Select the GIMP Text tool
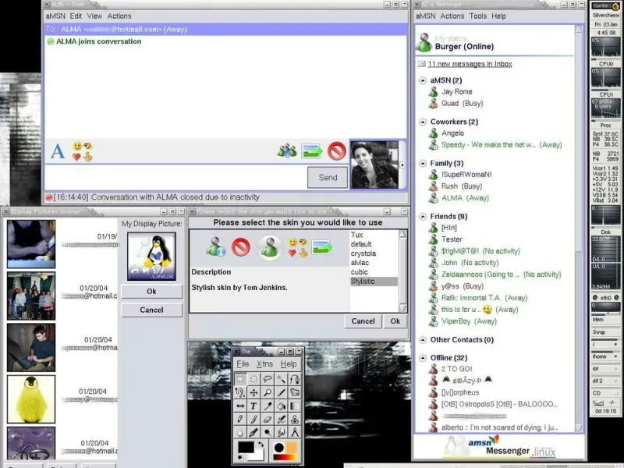 [x=253, y=406]
